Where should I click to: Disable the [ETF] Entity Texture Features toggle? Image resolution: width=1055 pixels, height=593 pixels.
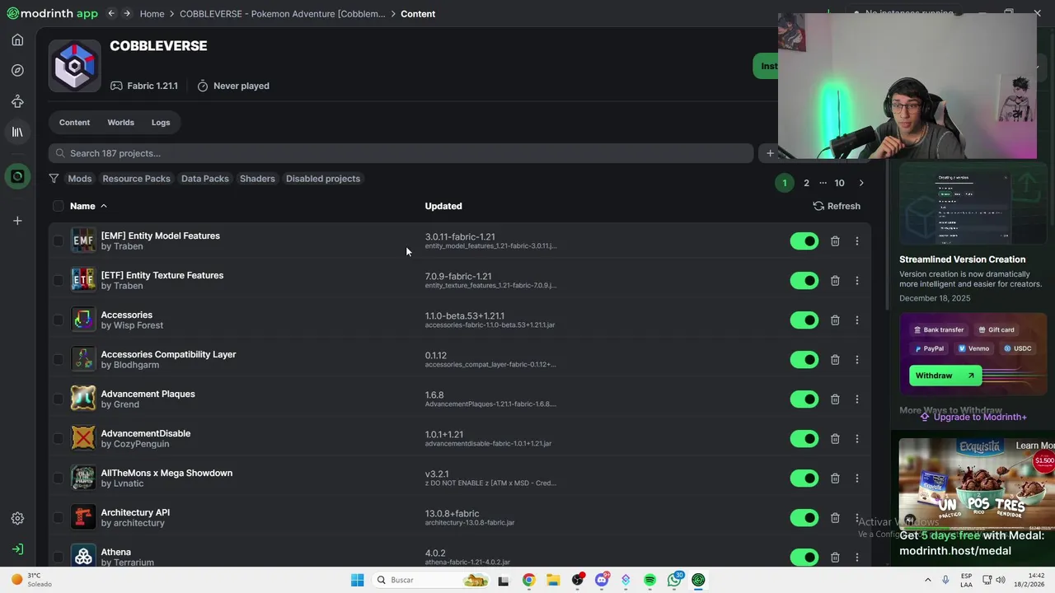804,280
